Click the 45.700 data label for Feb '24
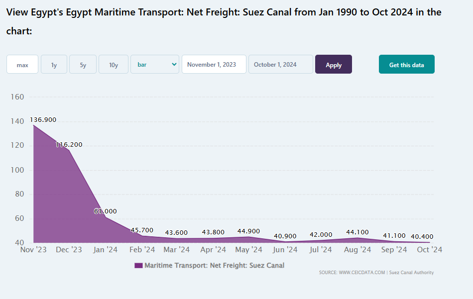 (142, 230)
